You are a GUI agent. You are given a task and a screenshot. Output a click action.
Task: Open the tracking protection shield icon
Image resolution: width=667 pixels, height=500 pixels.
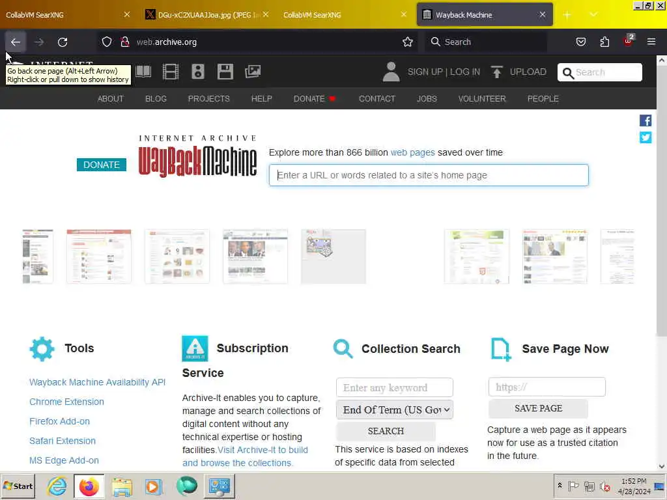[107, 42]
